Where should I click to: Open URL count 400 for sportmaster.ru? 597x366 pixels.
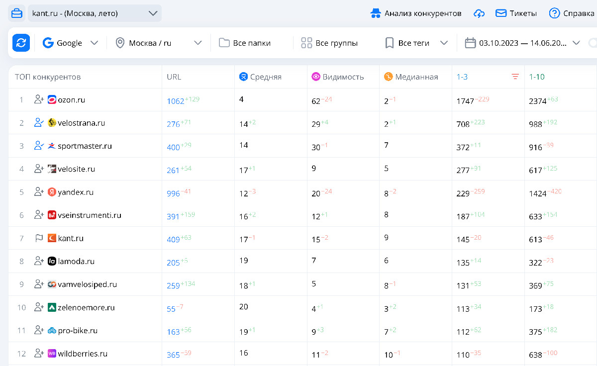[x=173, y=148]
